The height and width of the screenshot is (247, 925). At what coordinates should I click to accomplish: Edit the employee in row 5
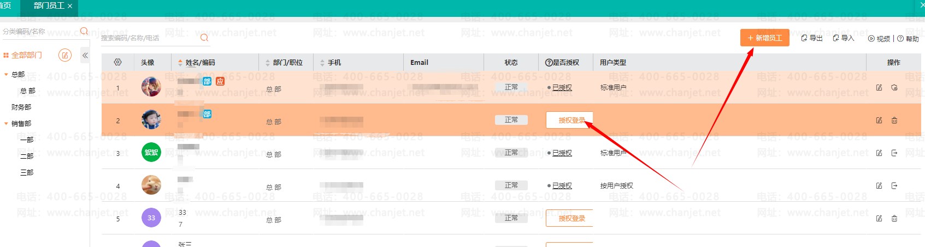pyautogui.click(x=879, y=218)
